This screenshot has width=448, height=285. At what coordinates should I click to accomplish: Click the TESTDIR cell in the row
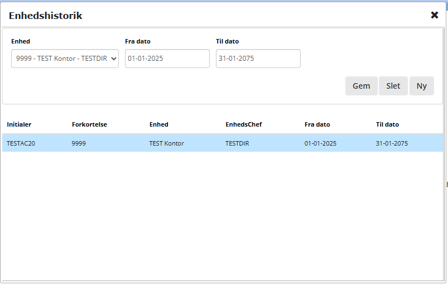(237, 143)
